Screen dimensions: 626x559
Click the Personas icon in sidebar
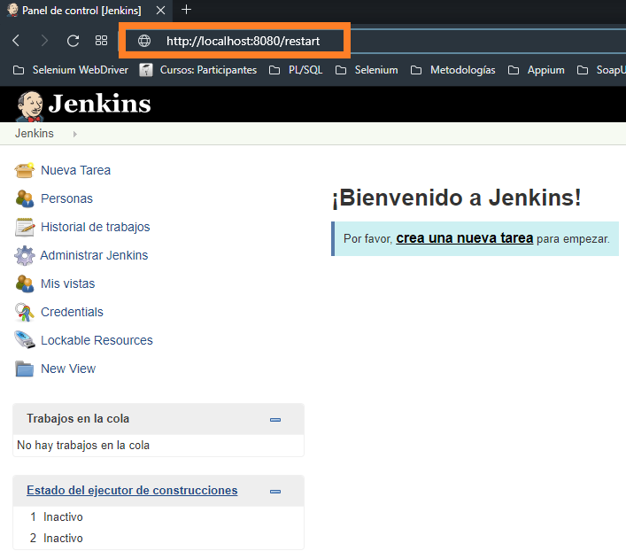point(25,198)
